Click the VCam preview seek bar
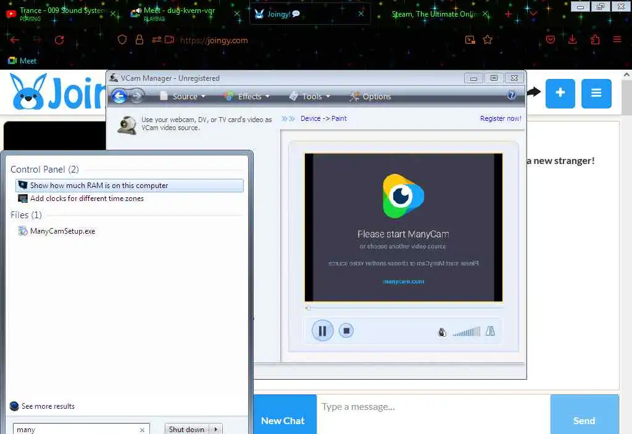The image size is (632, 434). [404, 308]
